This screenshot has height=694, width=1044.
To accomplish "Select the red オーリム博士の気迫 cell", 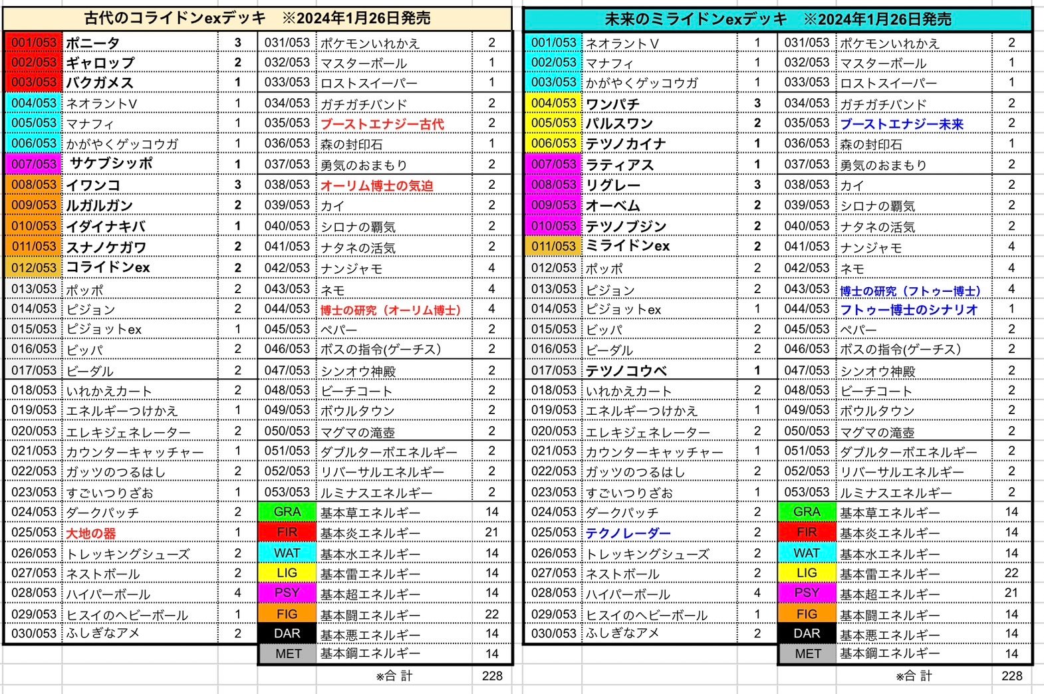I will tap(394, 185).
